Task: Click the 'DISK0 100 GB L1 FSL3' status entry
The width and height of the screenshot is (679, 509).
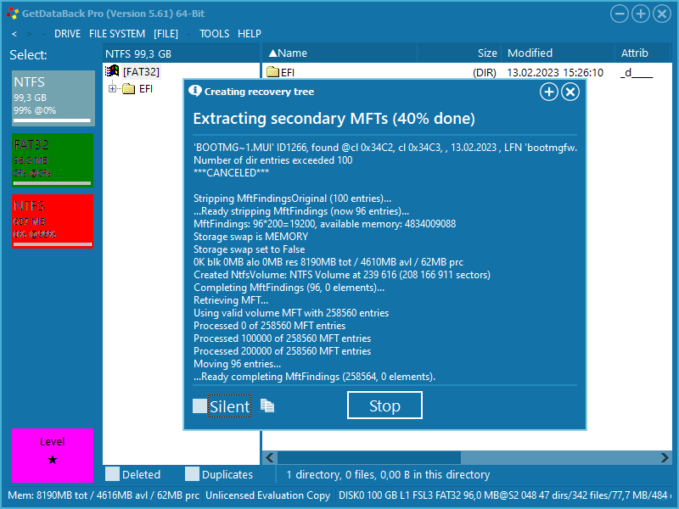Action: point(503,495)
